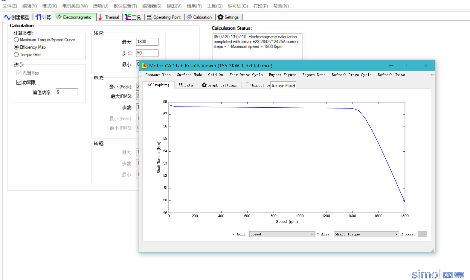Click the Motor-CAD logo in viewer title bar

point(145,66)
